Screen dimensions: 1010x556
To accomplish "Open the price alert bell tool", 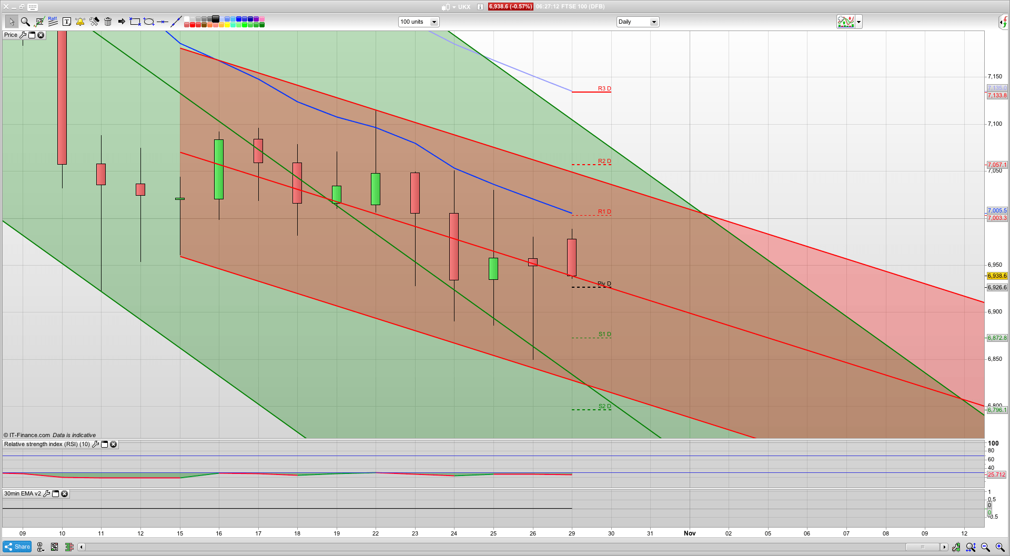I will point(80,22).
